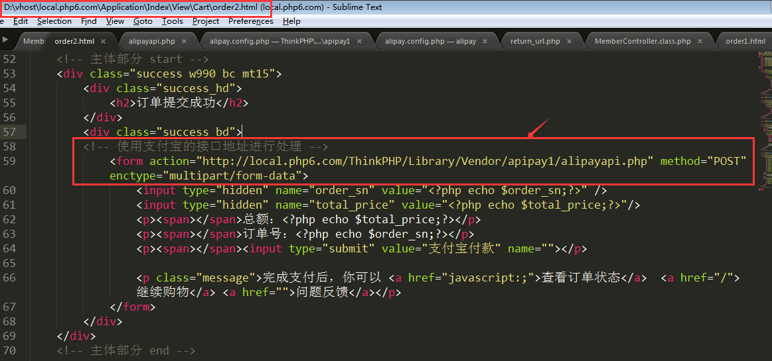
Task: Click line number 59 in the gutter
Action: (9, 161)
